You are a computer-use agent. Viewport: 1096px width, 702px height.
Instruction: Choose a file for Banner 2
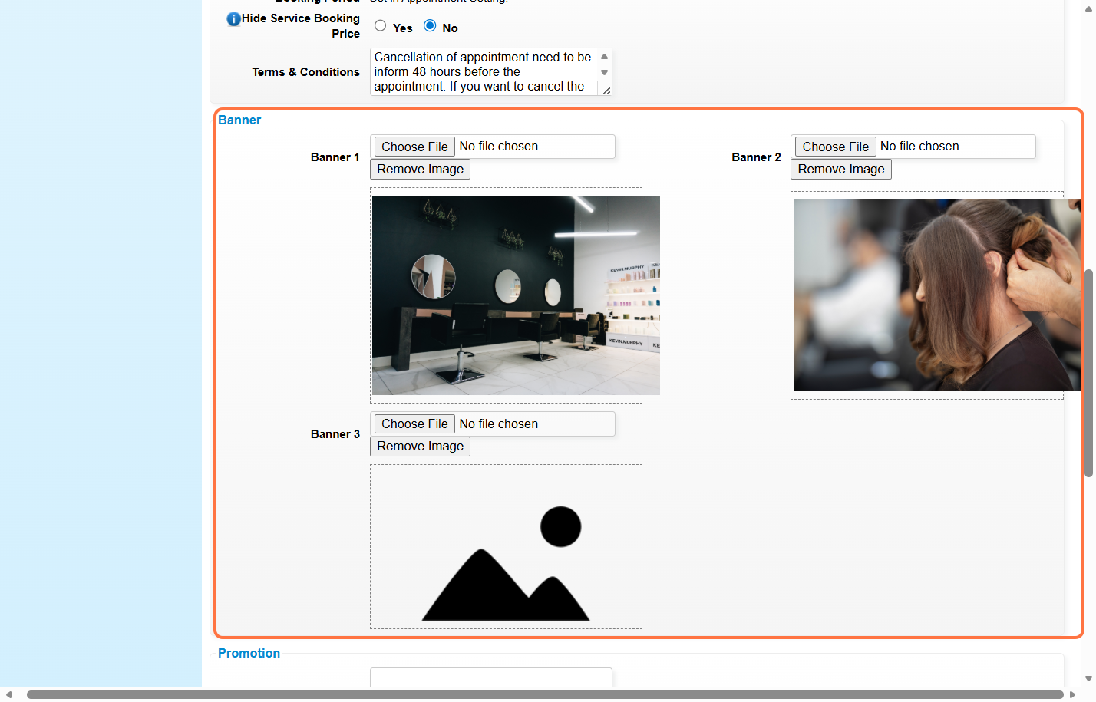[835, 147]
